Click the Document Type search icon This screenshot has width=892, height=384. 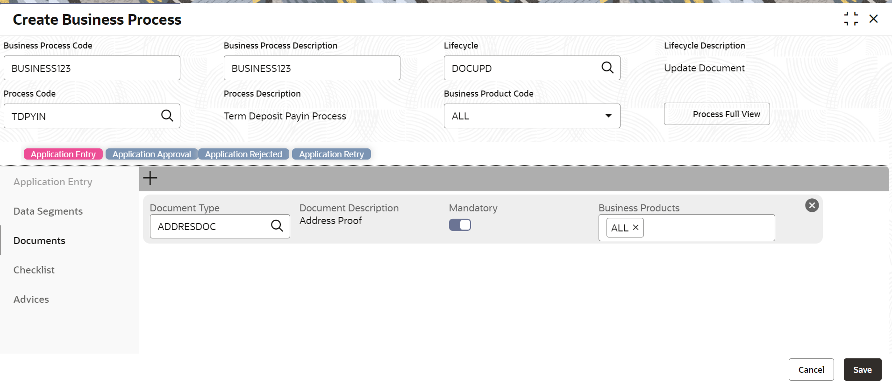click(277, 226)
